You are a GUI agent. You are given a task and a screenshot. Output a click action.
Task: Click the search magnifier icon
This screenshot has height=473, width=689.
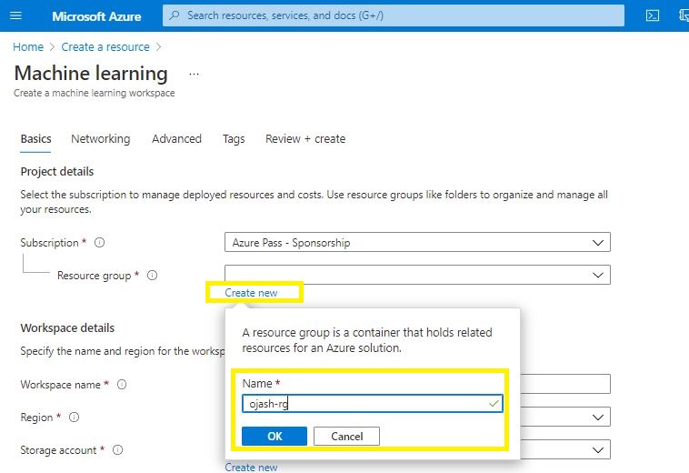click(175, 15)
